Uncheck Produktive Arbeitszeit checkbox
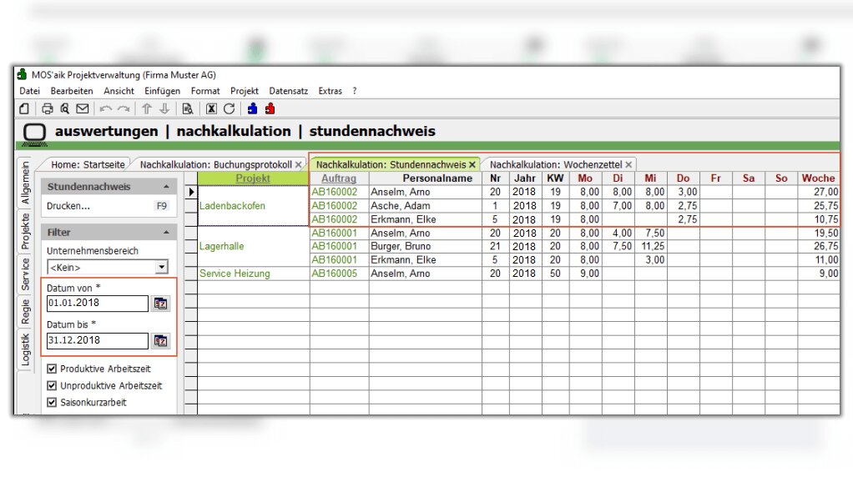Viewport: 853px width, 482px height. pyautogui.click(x=52, y=369)
